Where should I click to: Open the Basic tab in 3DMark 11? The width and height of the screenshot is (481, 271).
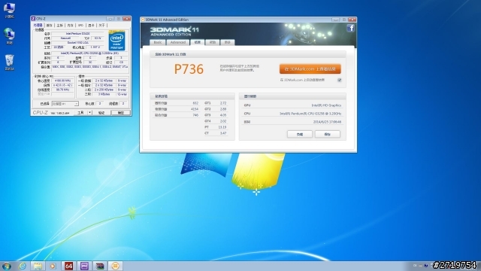[x=158, y=42]
